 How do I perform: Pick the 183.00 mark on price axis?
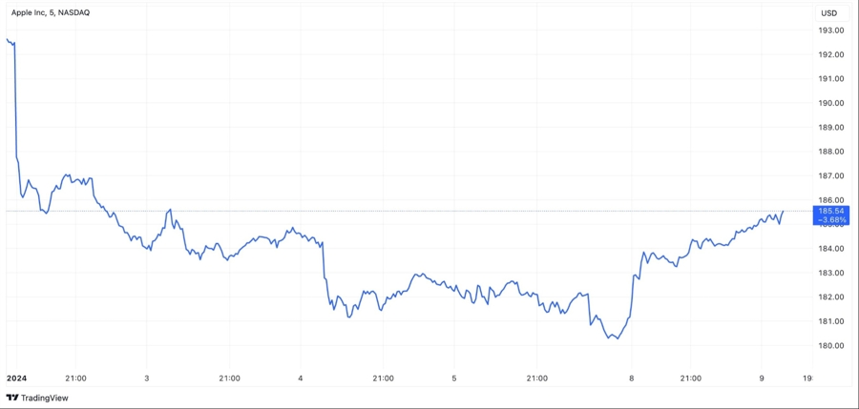click(x=831, y=273)
